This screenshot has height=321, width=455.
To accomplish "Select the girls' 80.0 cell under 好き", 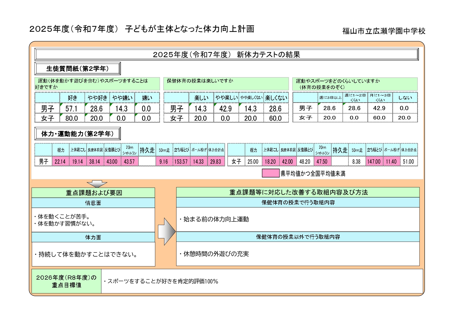I will tap(72, 118).
